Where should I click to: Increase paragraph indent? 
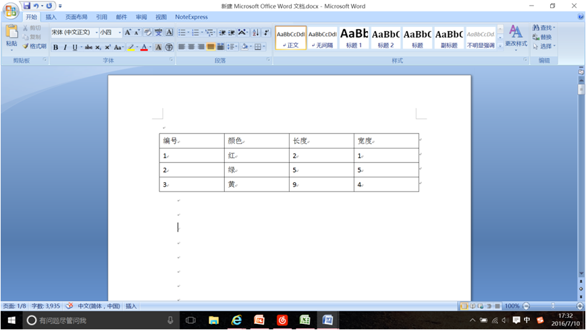(232, 32)
